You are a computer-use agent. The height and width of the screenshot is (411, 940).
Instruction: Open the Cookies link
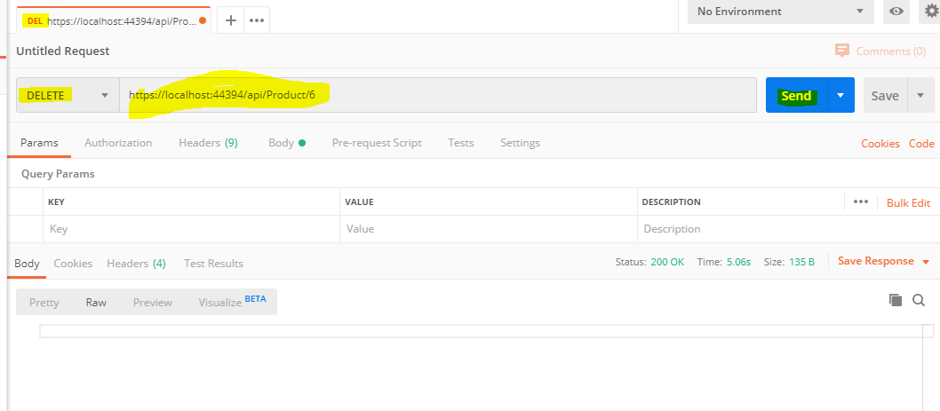click(880, 143)
